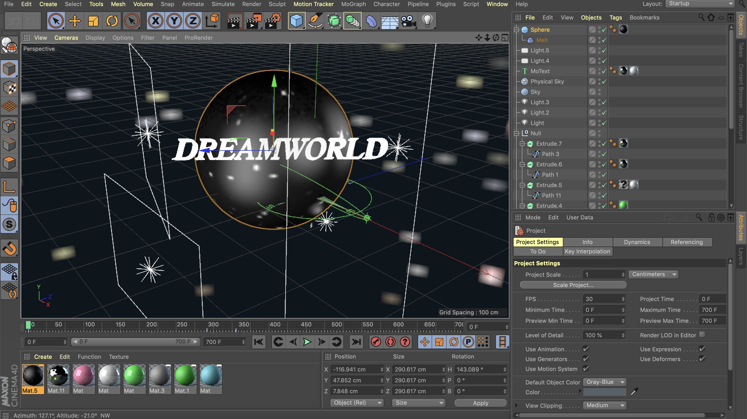The height and width of the screenshot is (419, 747).
Task: Click the Render to Picture Viewer icon
Action: [x=253, y=21]
